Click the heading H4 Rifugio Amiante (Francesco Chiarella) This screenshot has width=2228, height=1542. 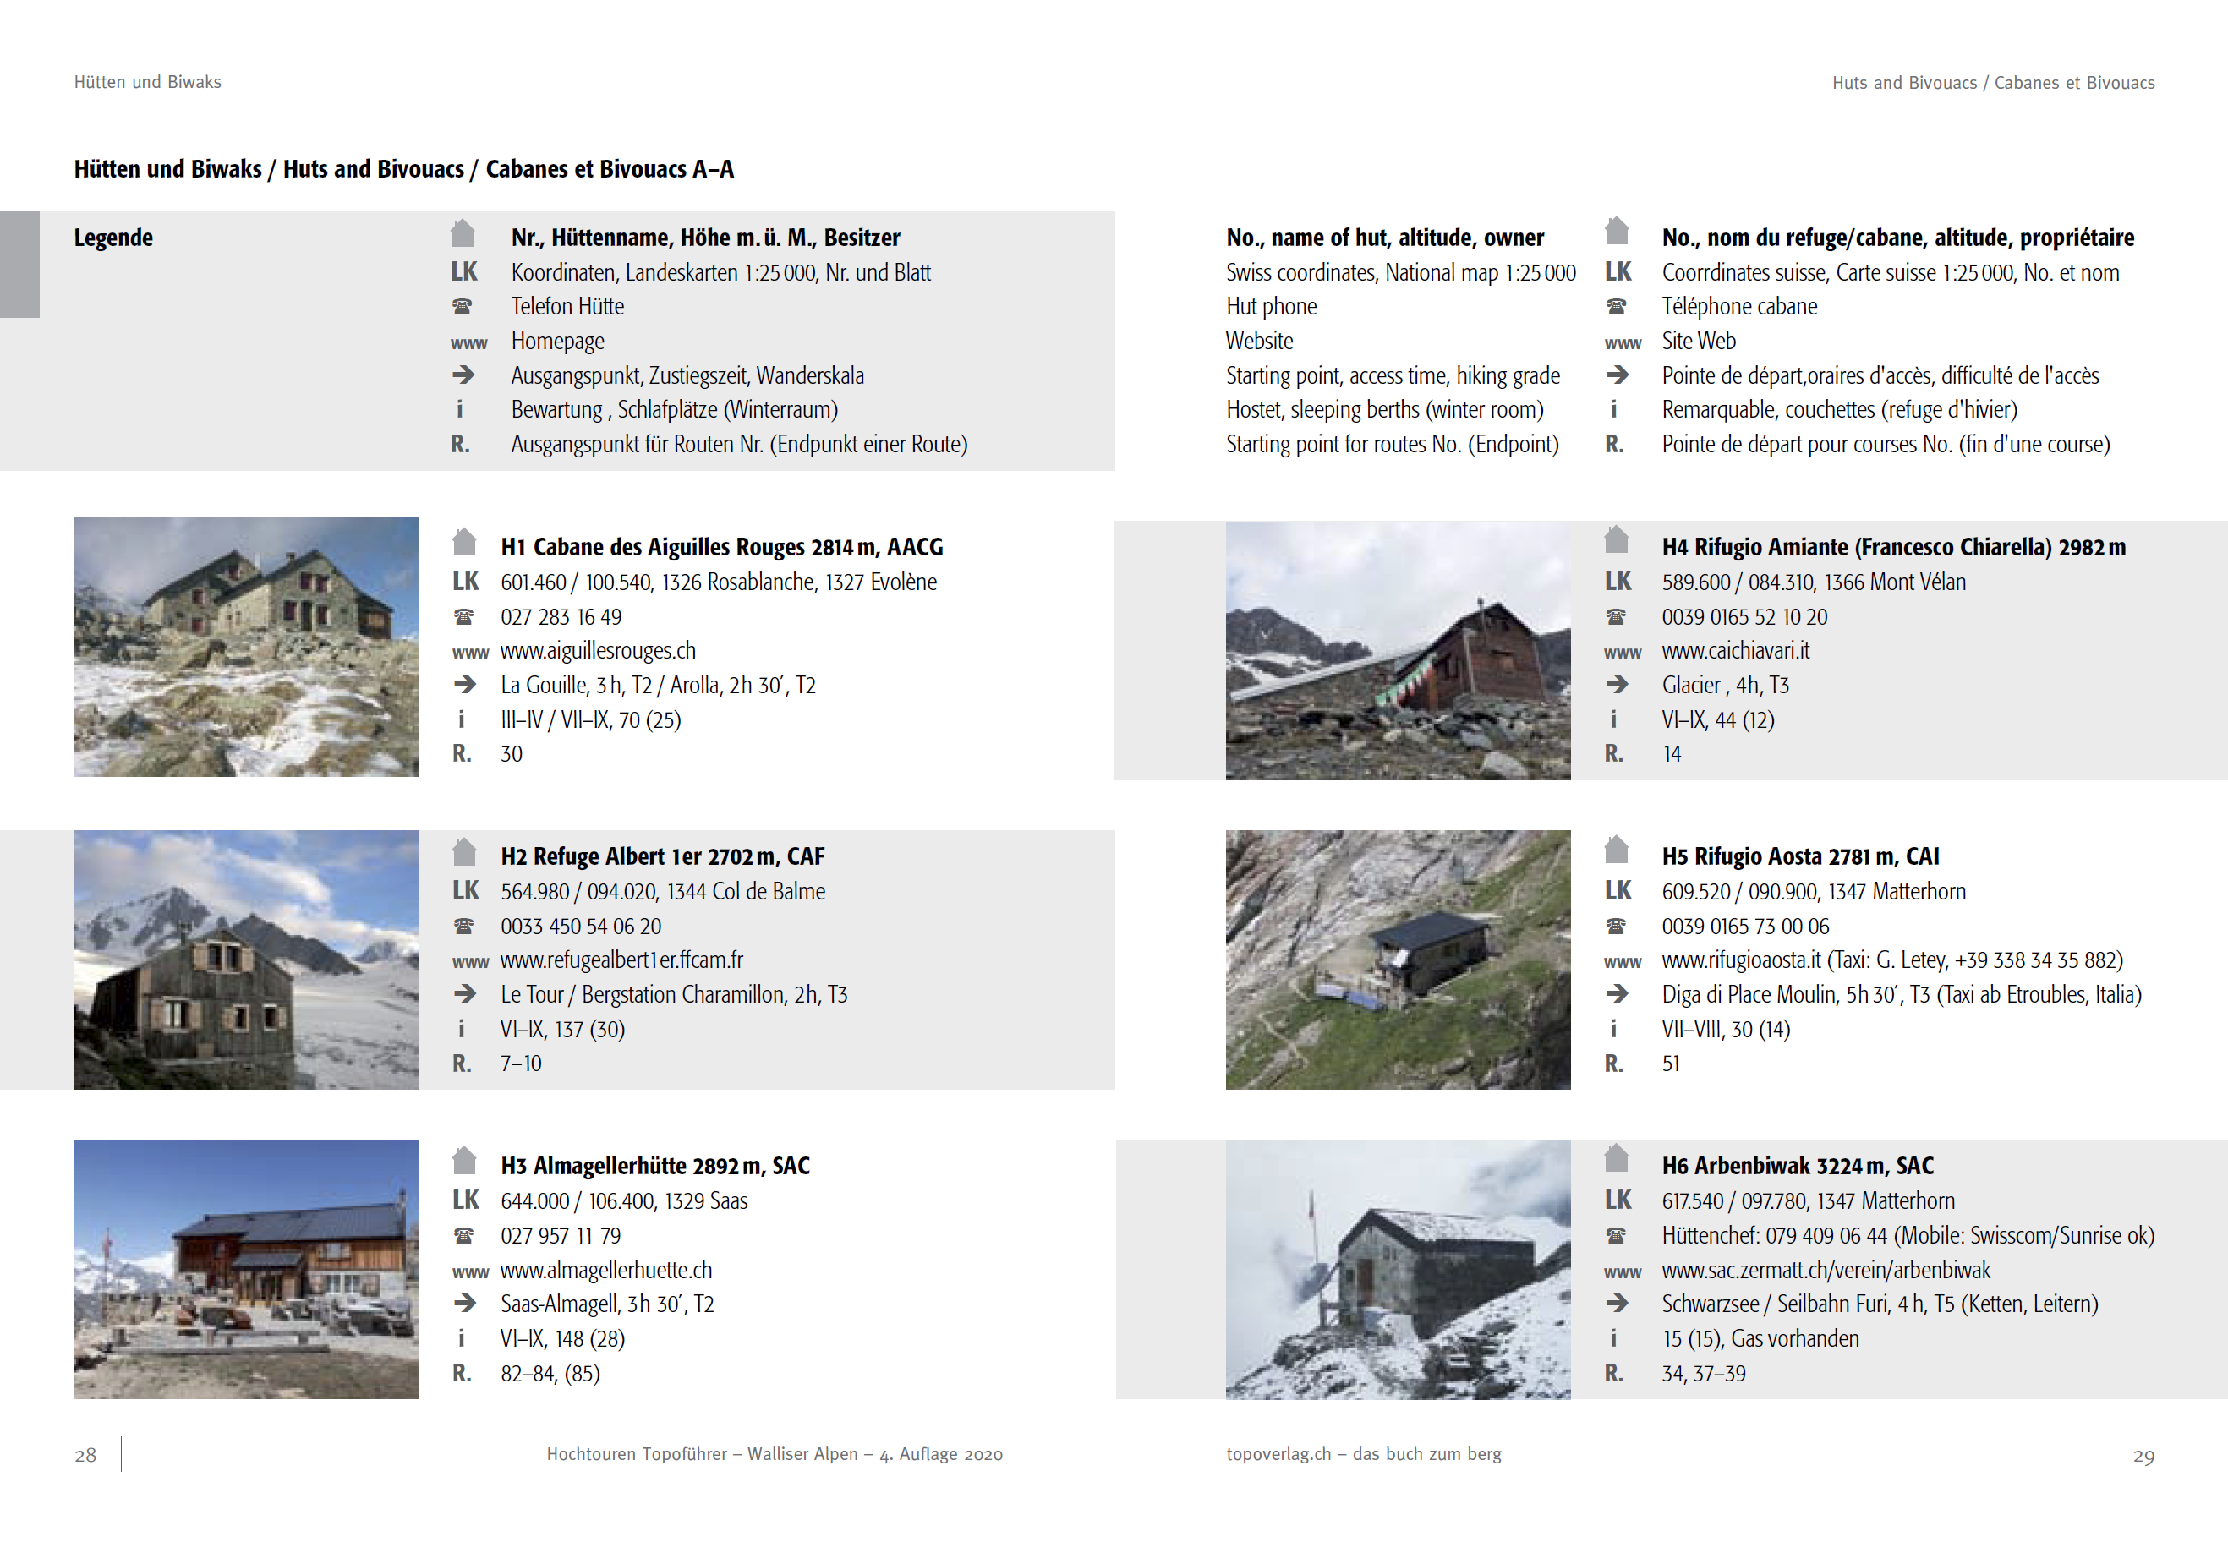point(1894,547)
